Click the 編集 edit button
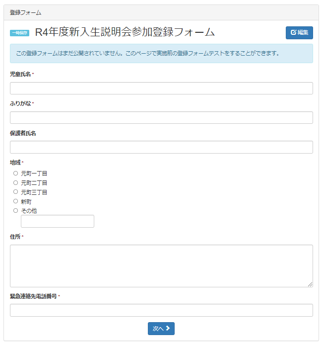 coord(299,33)
